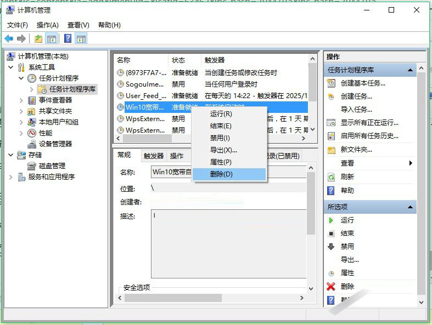This screenshot has height=325, width=432.
Task: Switch to the 触发器 tab
Action: point(154,156)
